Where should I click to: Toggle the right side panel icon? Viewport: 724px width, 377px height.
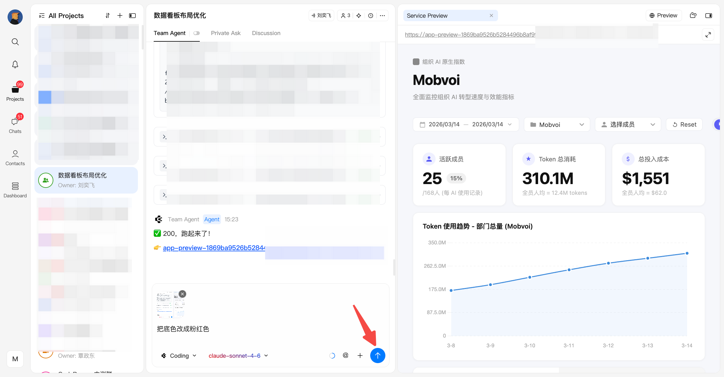(709, 15)
